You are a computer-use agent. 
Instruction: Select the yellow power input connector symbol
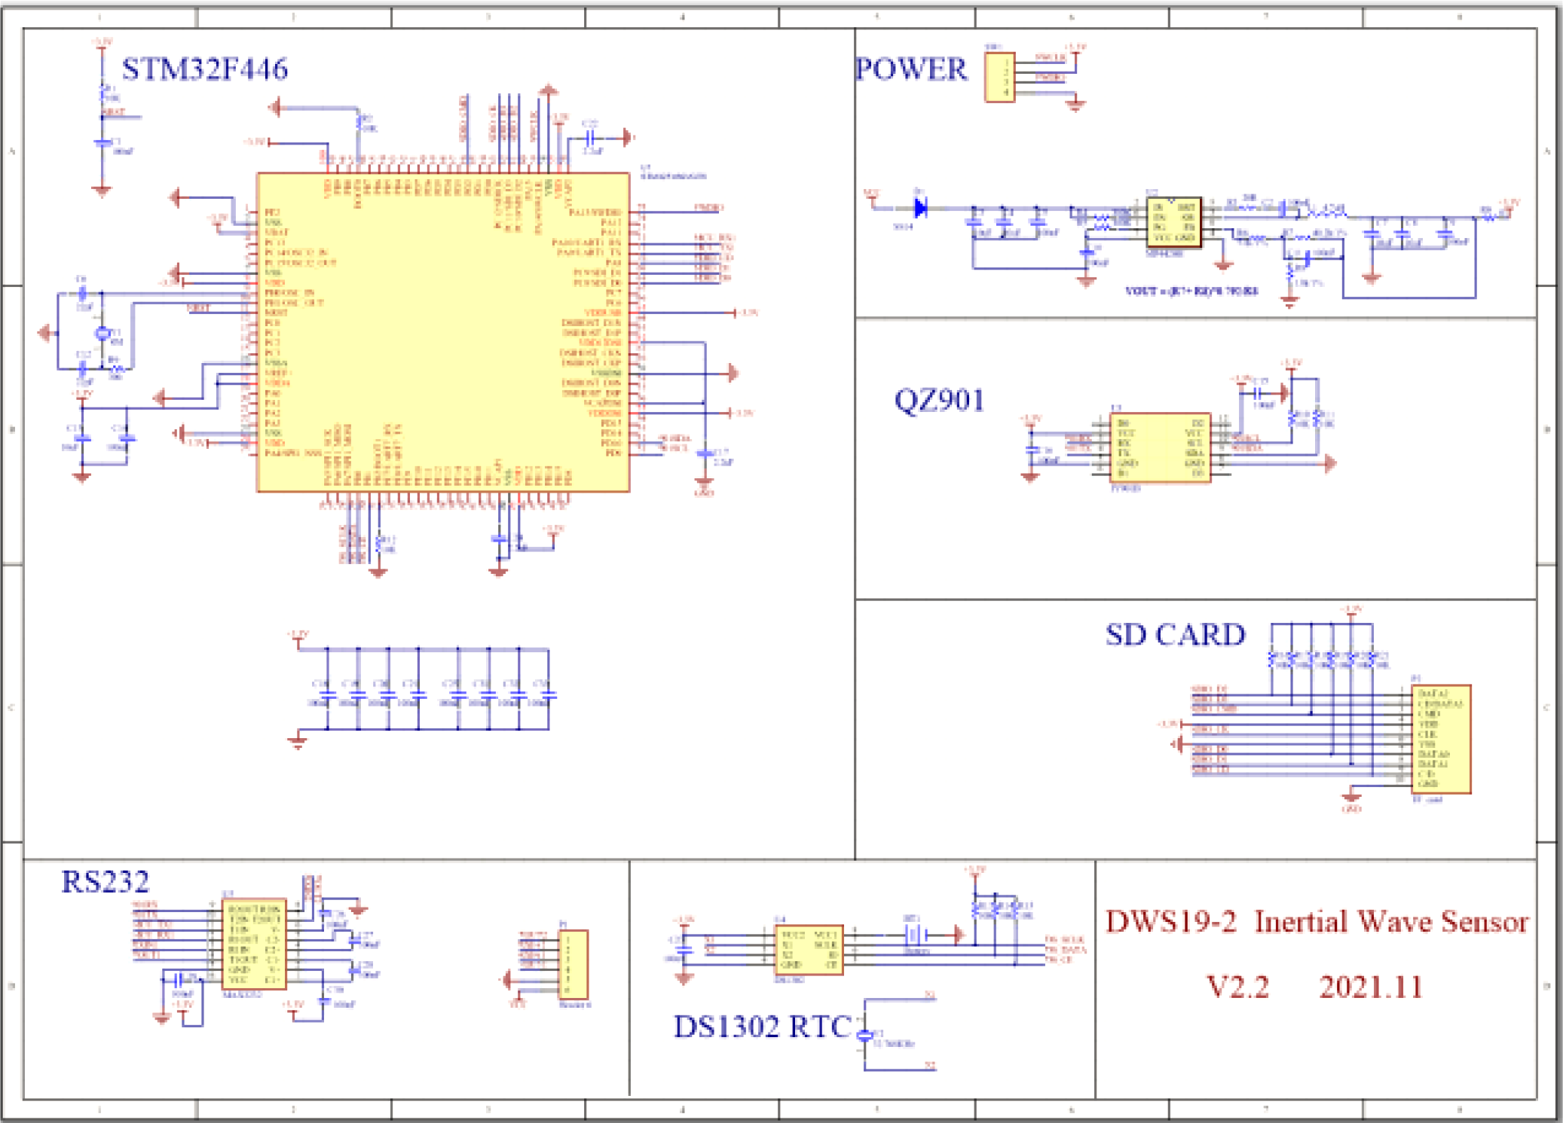pyautogui.click(x=999, y=77)
